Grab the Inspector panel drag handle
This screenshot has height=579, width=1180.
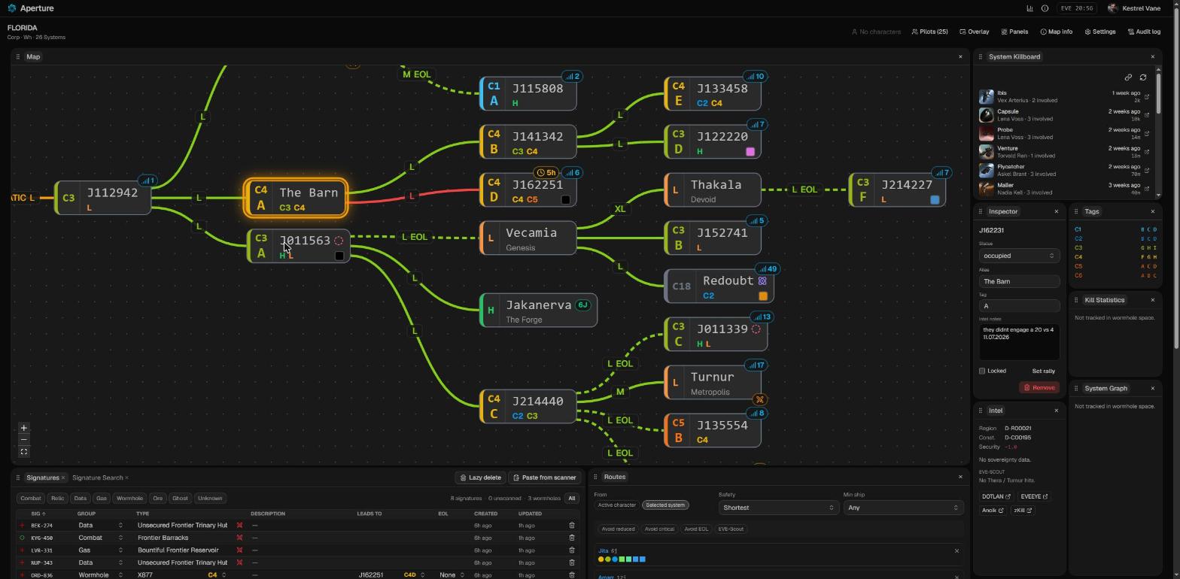pos(980,211)
